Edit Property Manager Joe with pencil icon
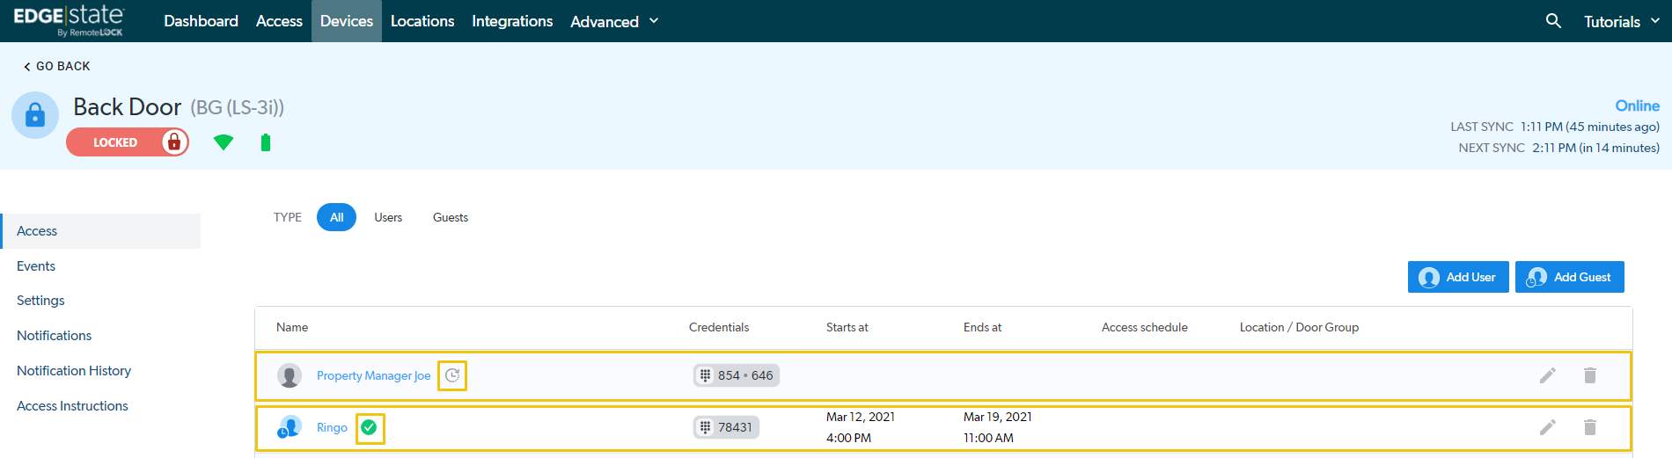 point(1547,375)
